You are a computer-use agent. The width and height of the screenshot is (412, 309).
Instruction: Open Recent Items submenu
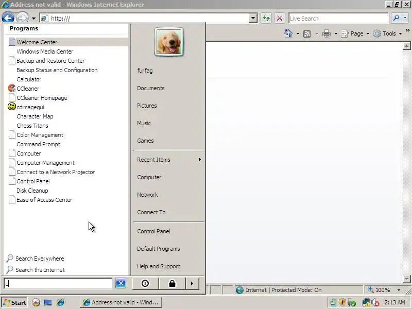coord(169,160)
